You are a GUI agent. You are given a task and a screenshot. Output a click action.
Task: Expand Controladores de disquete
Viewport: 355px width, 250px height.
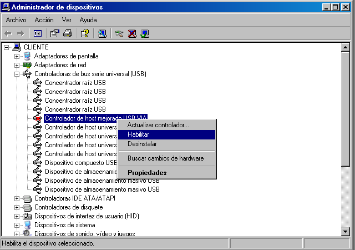pyautogui.click(x=17, y=207)
